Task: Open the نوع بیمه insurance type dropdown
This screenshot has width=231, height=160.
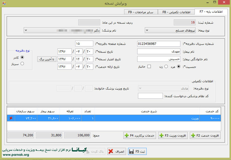Action: coord(147,30)
